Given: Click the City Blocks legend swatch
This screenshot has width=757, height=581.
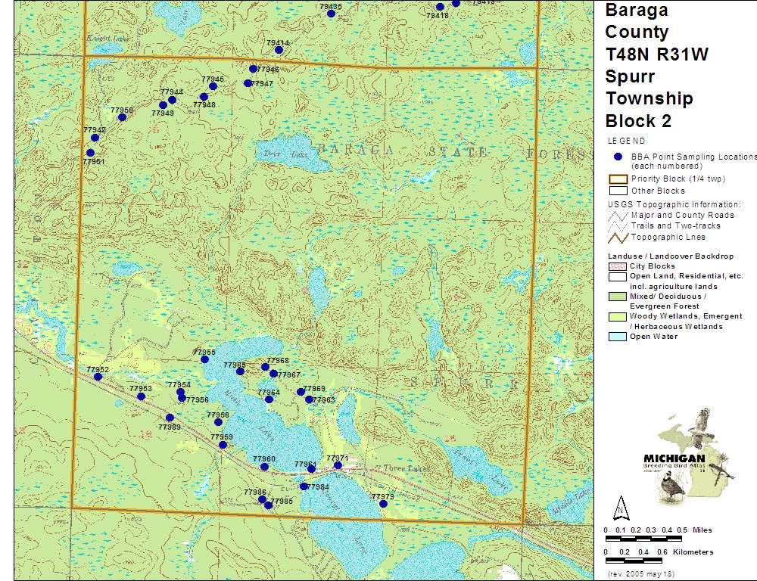Looking at the screenshot, I should click(x=618, y=267).
